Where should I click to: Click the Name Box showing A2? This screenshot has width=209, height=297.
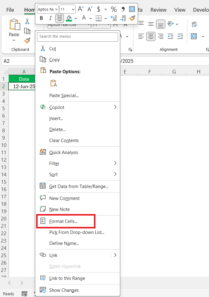(19, 61)
